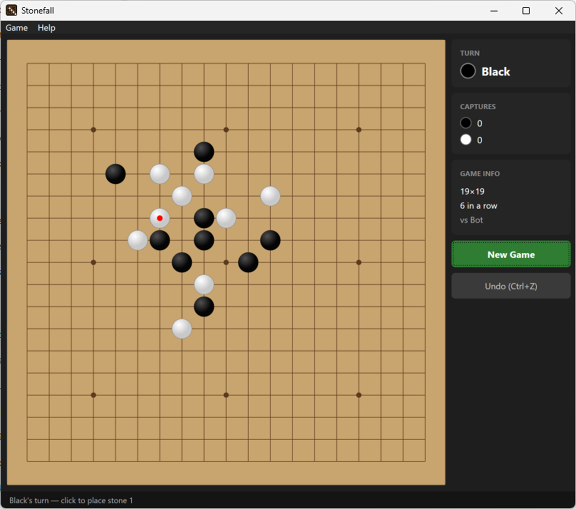Click the GAME INFO heading
Image resolution: width=576 pixels, height=509 pixels.
480,174
